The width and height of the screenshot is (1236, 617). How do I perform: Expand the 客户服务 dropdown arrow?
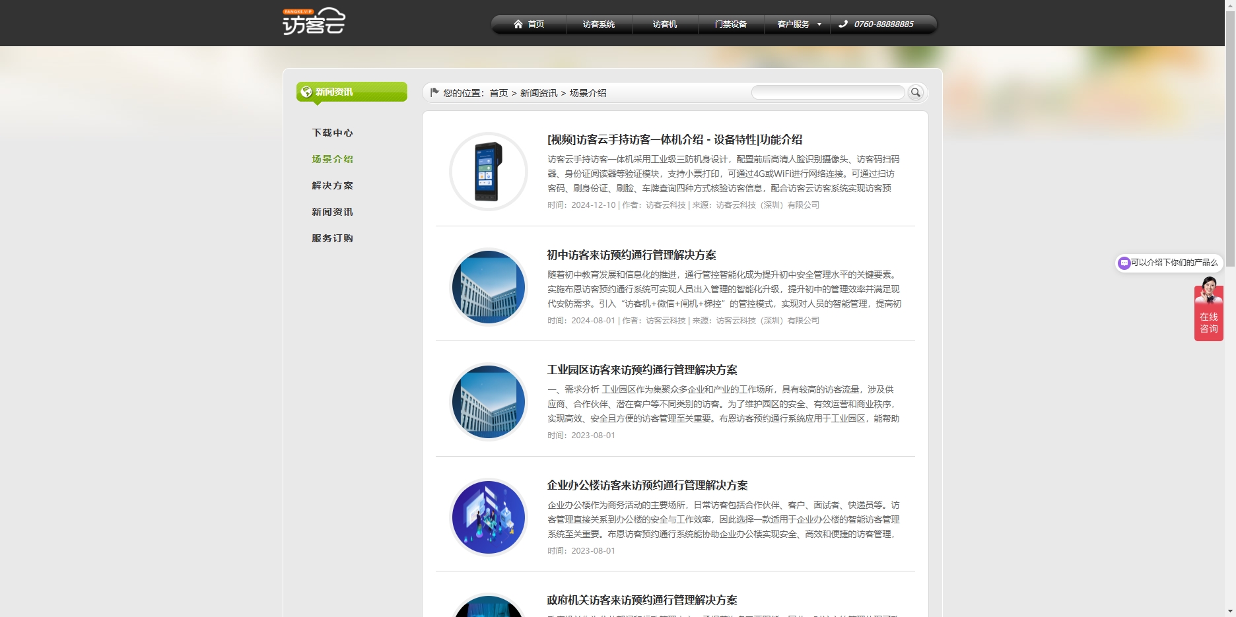[x=819, y=24]
